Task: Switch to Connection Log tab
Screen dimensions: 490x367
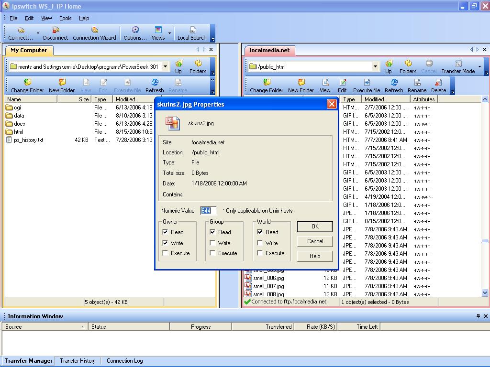Action: (x=125, y=361)
